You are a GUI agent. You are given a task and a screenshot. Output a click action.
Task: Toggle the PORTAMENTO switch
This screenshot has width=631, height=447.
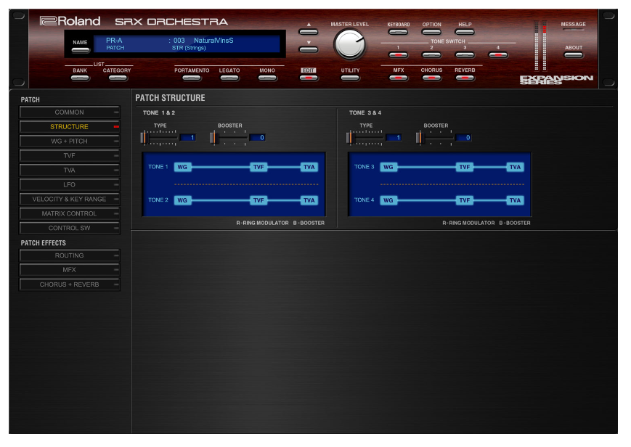pos(192,78)
